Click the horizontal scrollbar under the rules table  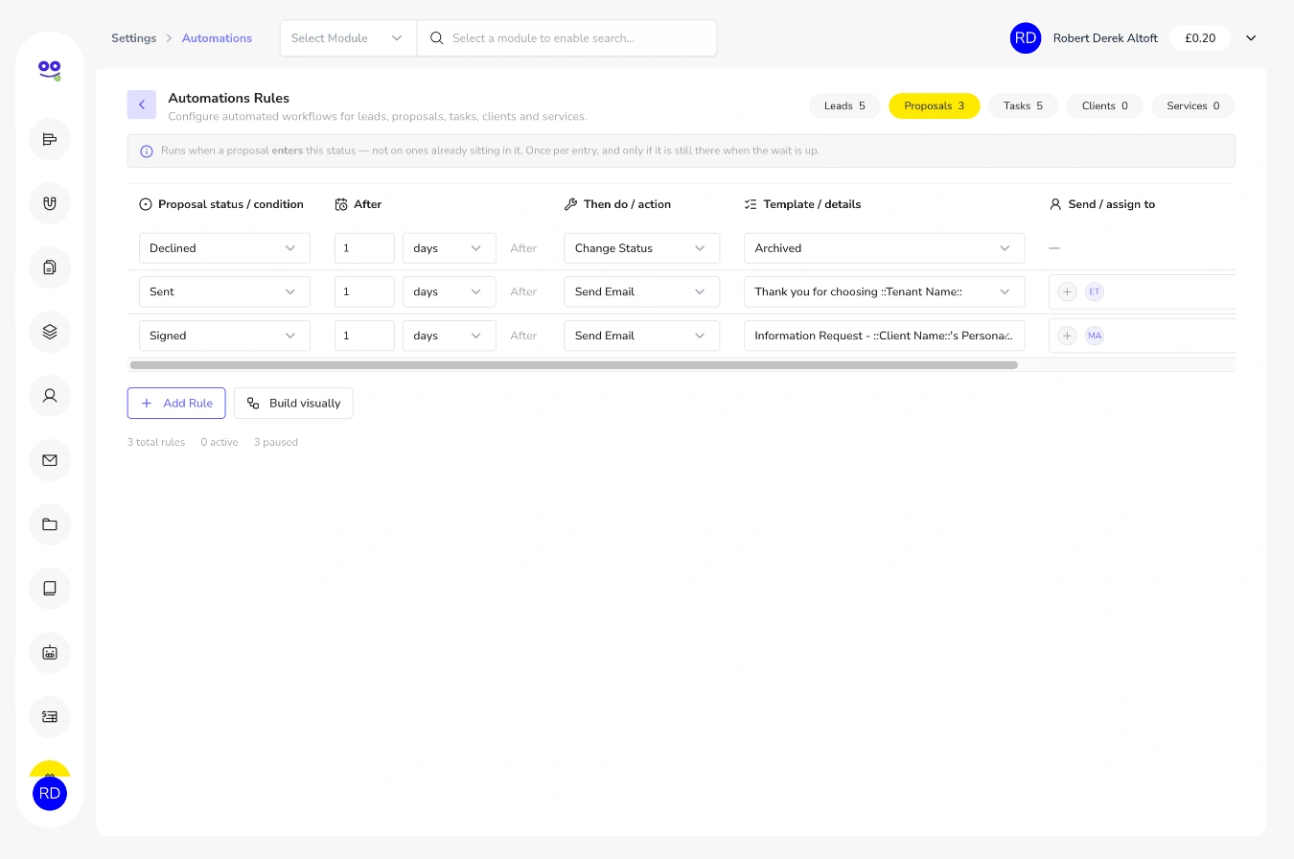click(573, 365)
